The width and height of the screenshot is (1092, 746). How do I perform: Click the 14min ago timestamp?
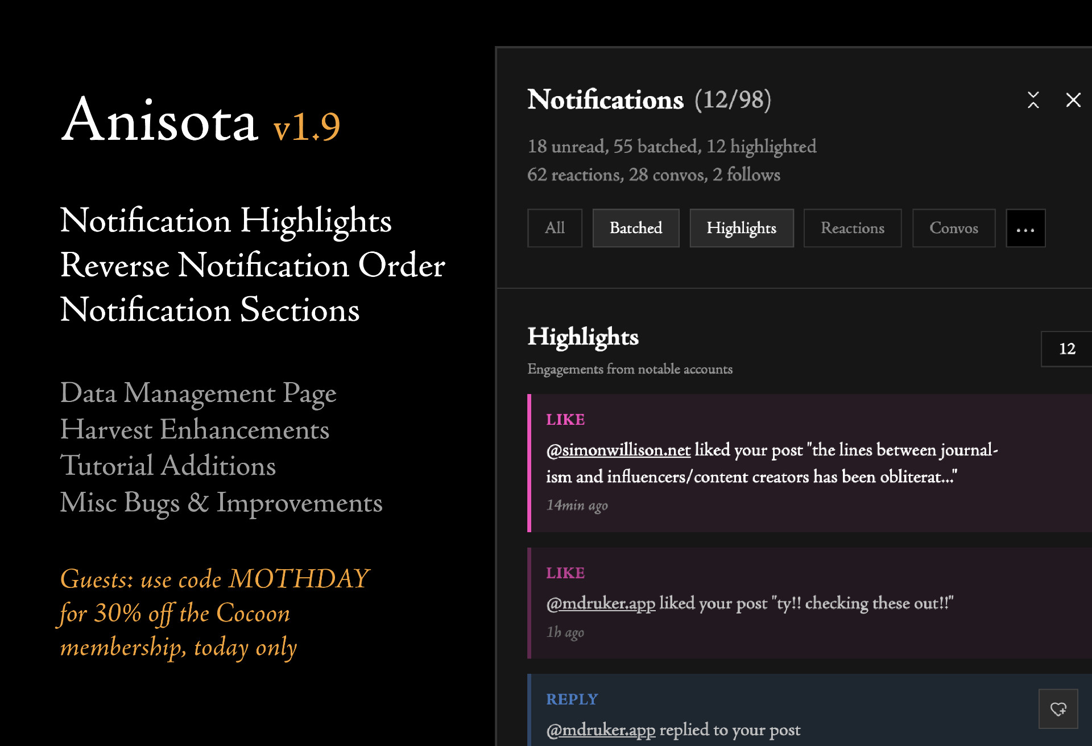[x=577, y=505]
